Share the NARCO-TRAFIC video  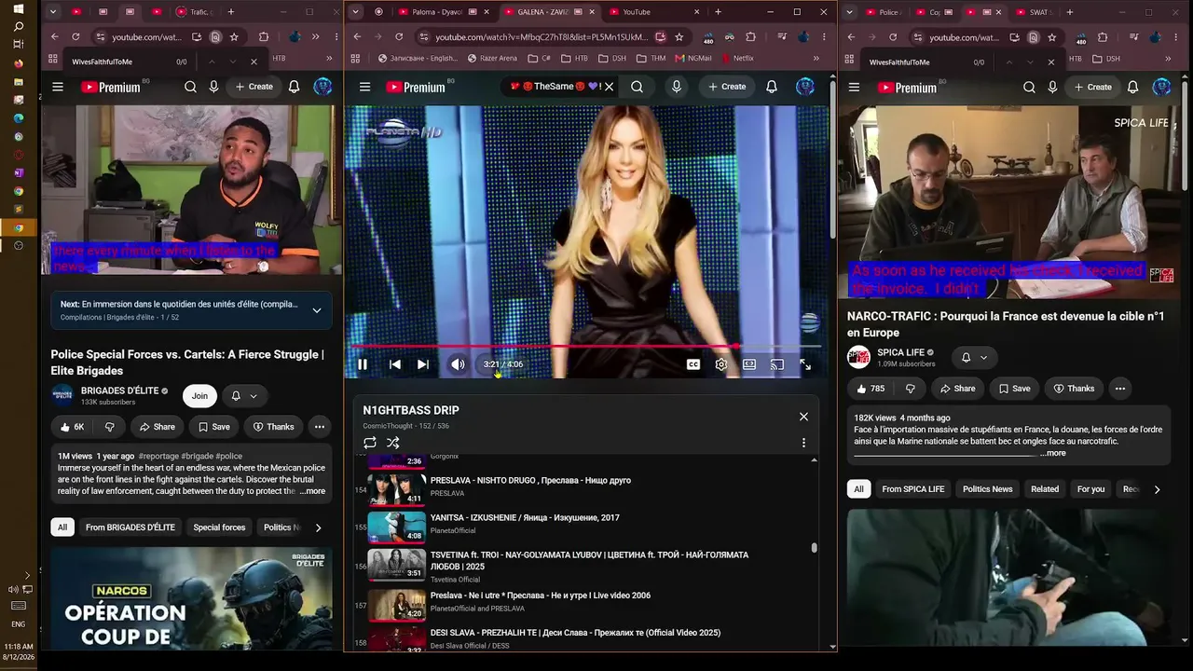tap(957, 389)
